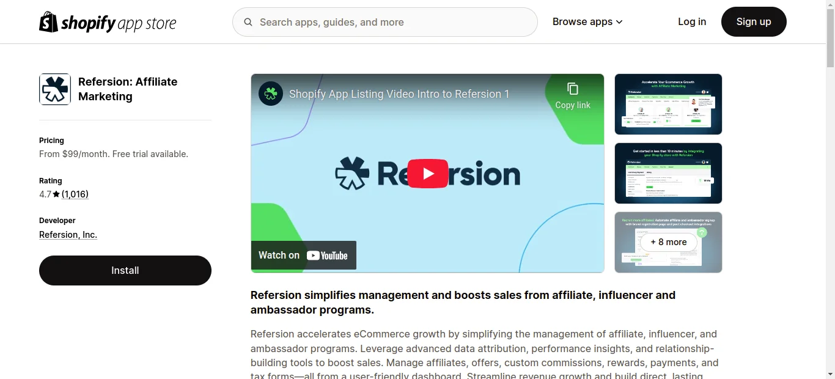Open the Refersion, Inc. developer link
Image resolution: width=835 pixels, height=379 pixels.
click(x=68, y=235)
